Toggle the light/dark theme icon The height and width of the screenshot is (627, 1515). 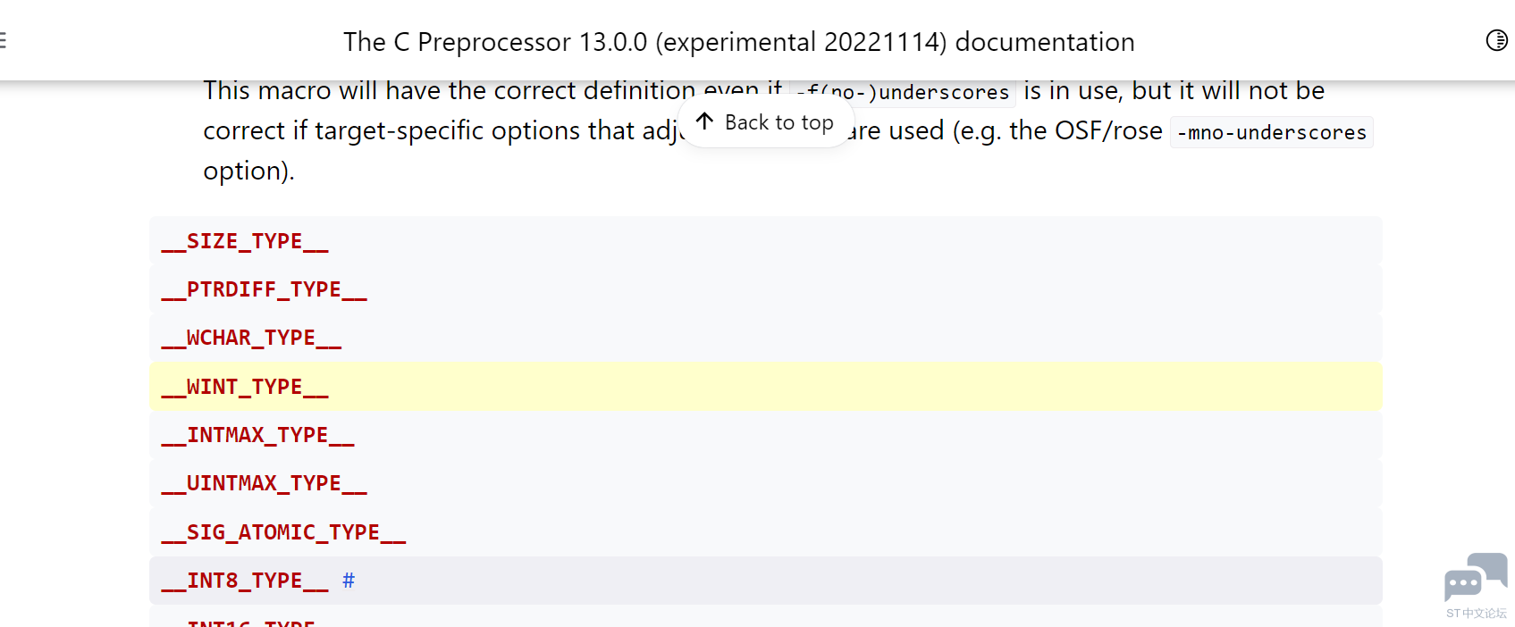(1496, 40)
